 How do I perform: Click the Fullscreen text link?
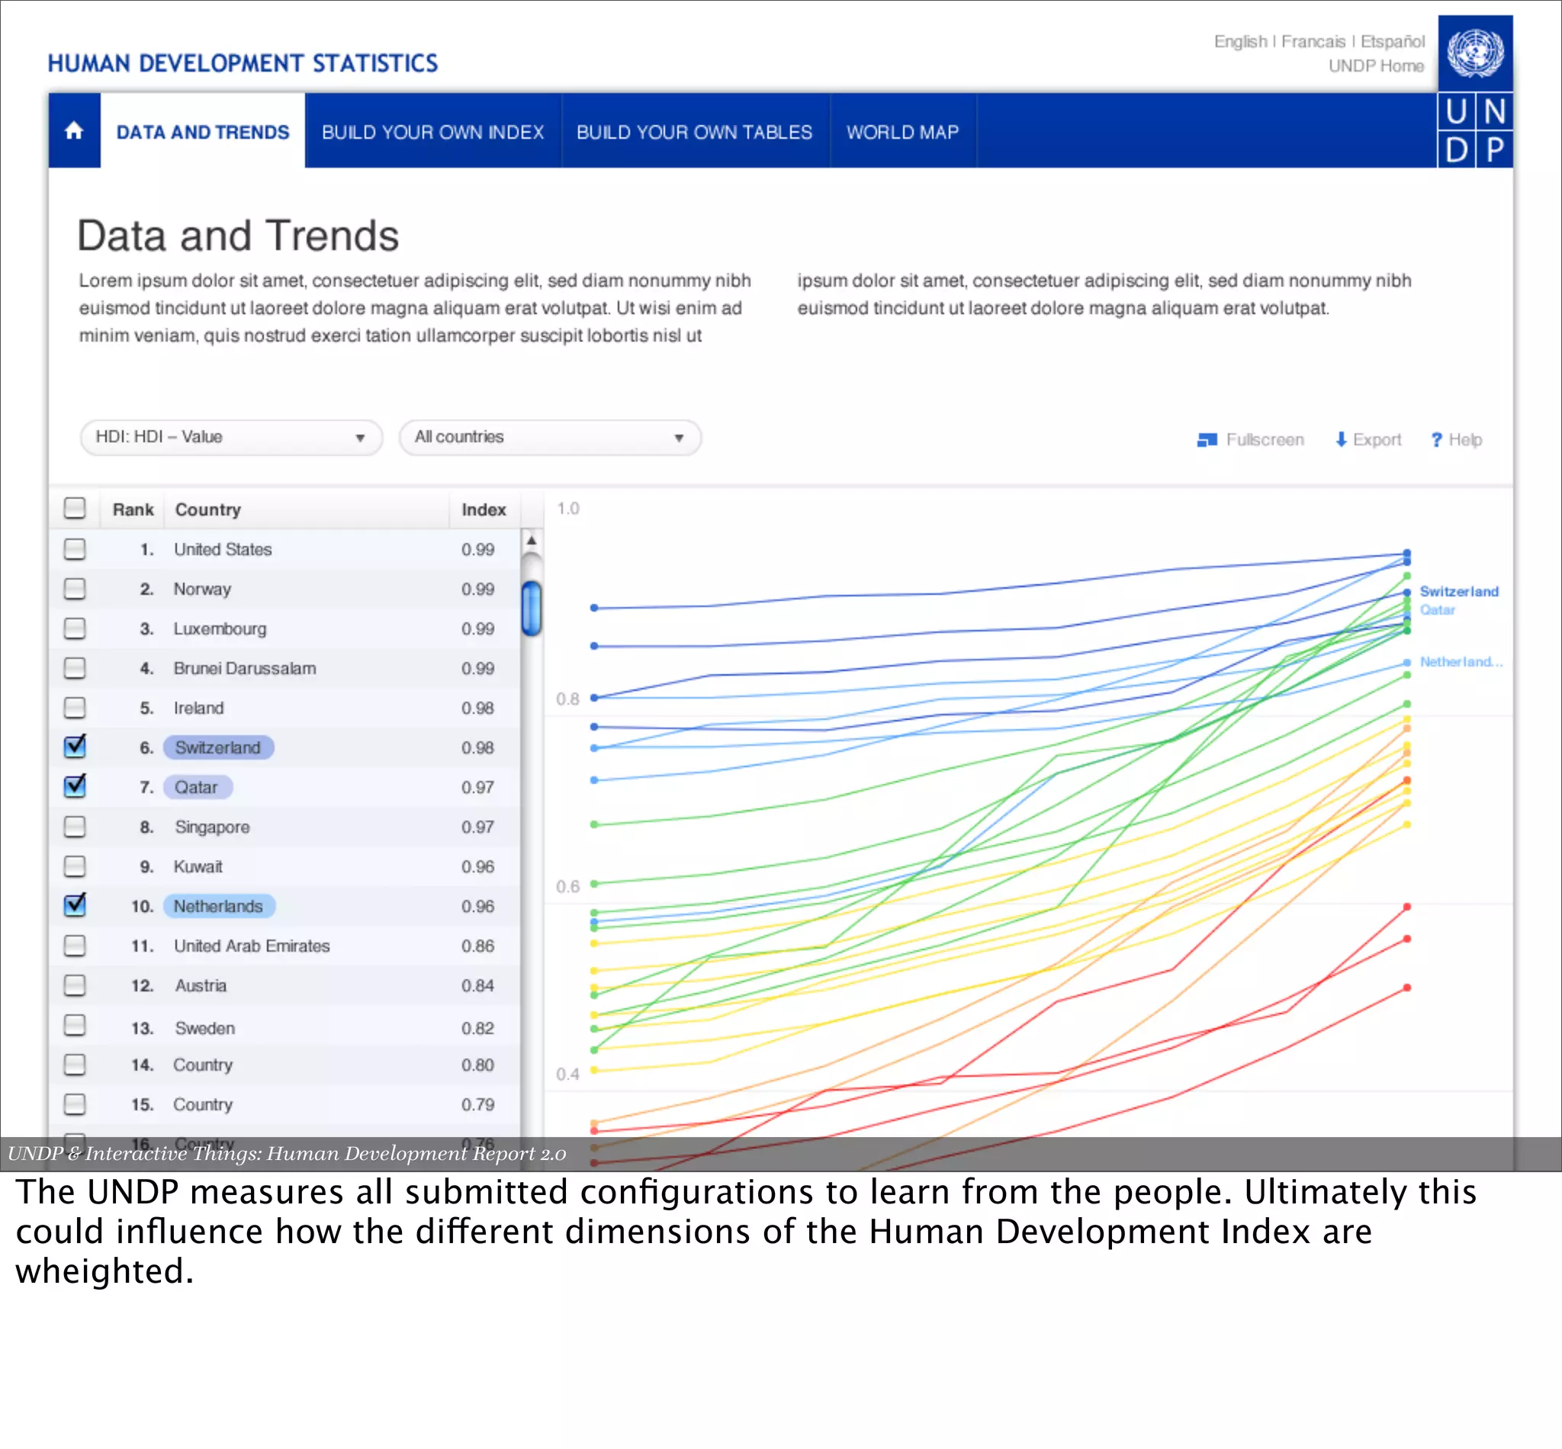click(x=1265, y=440)
